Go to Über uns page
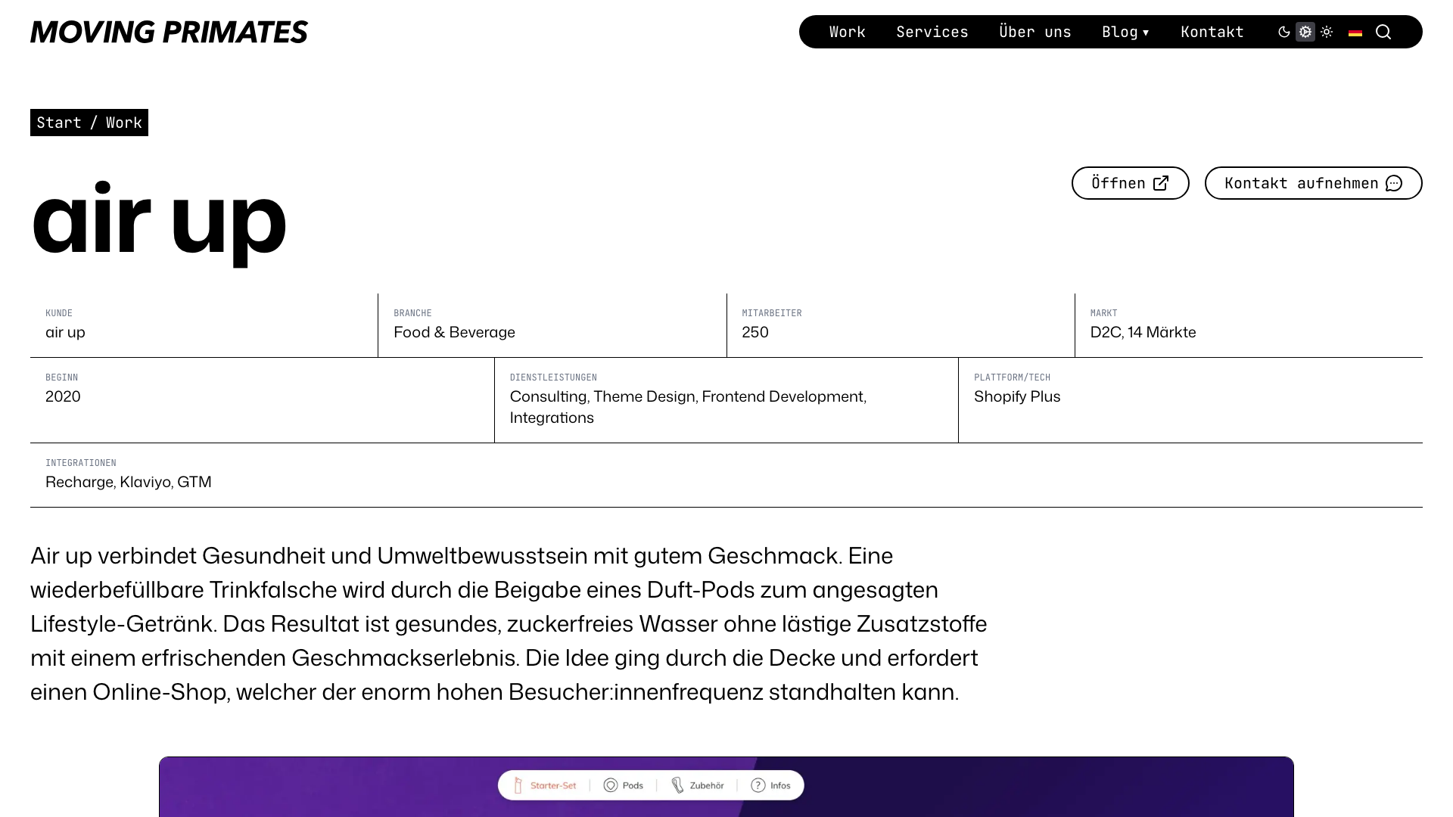Image resolution: width=1453 pixels, height=817 pixels. (x=1035, y=32)
